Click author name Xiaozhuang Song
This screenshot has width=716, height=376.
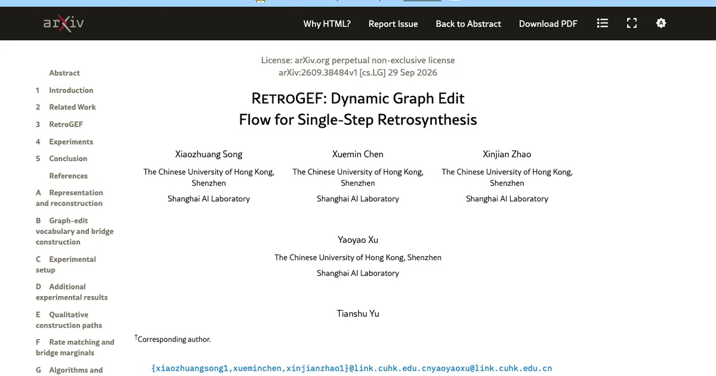[x=209, y=154]
